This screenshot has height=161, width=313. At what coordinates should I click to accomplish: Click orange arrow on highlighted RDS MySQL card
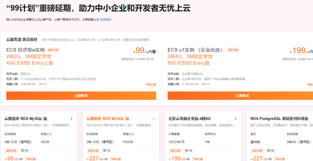click(153, 119)
